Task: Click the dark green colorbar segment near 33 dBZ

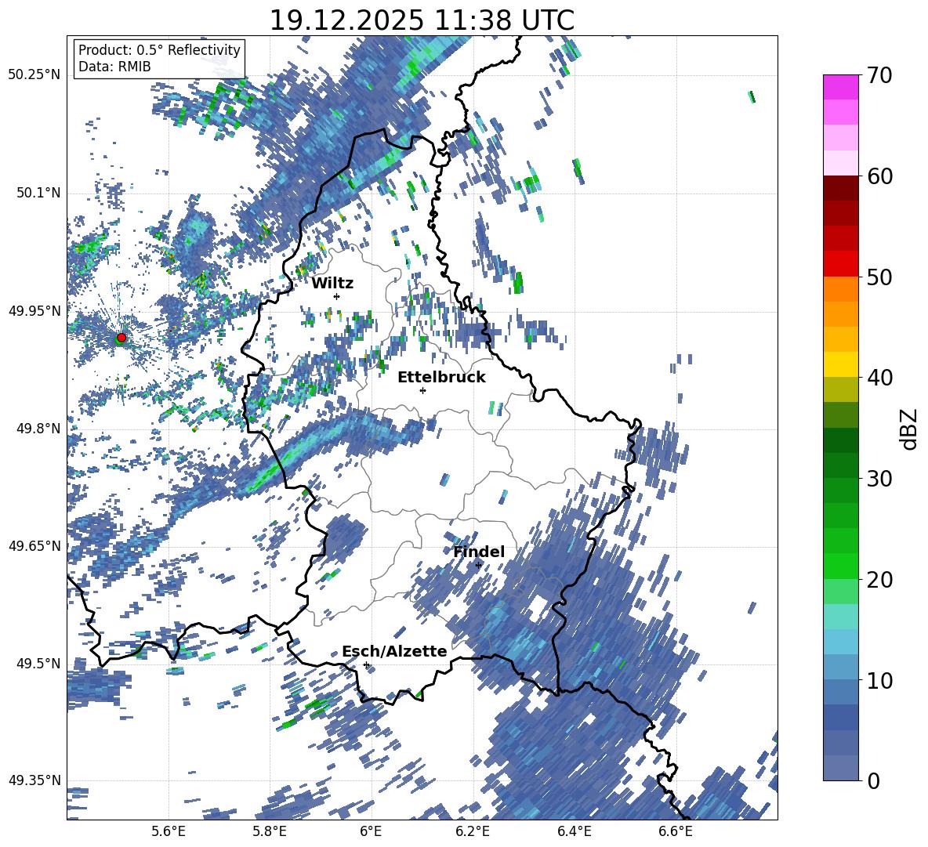Action: pos(840,440)
